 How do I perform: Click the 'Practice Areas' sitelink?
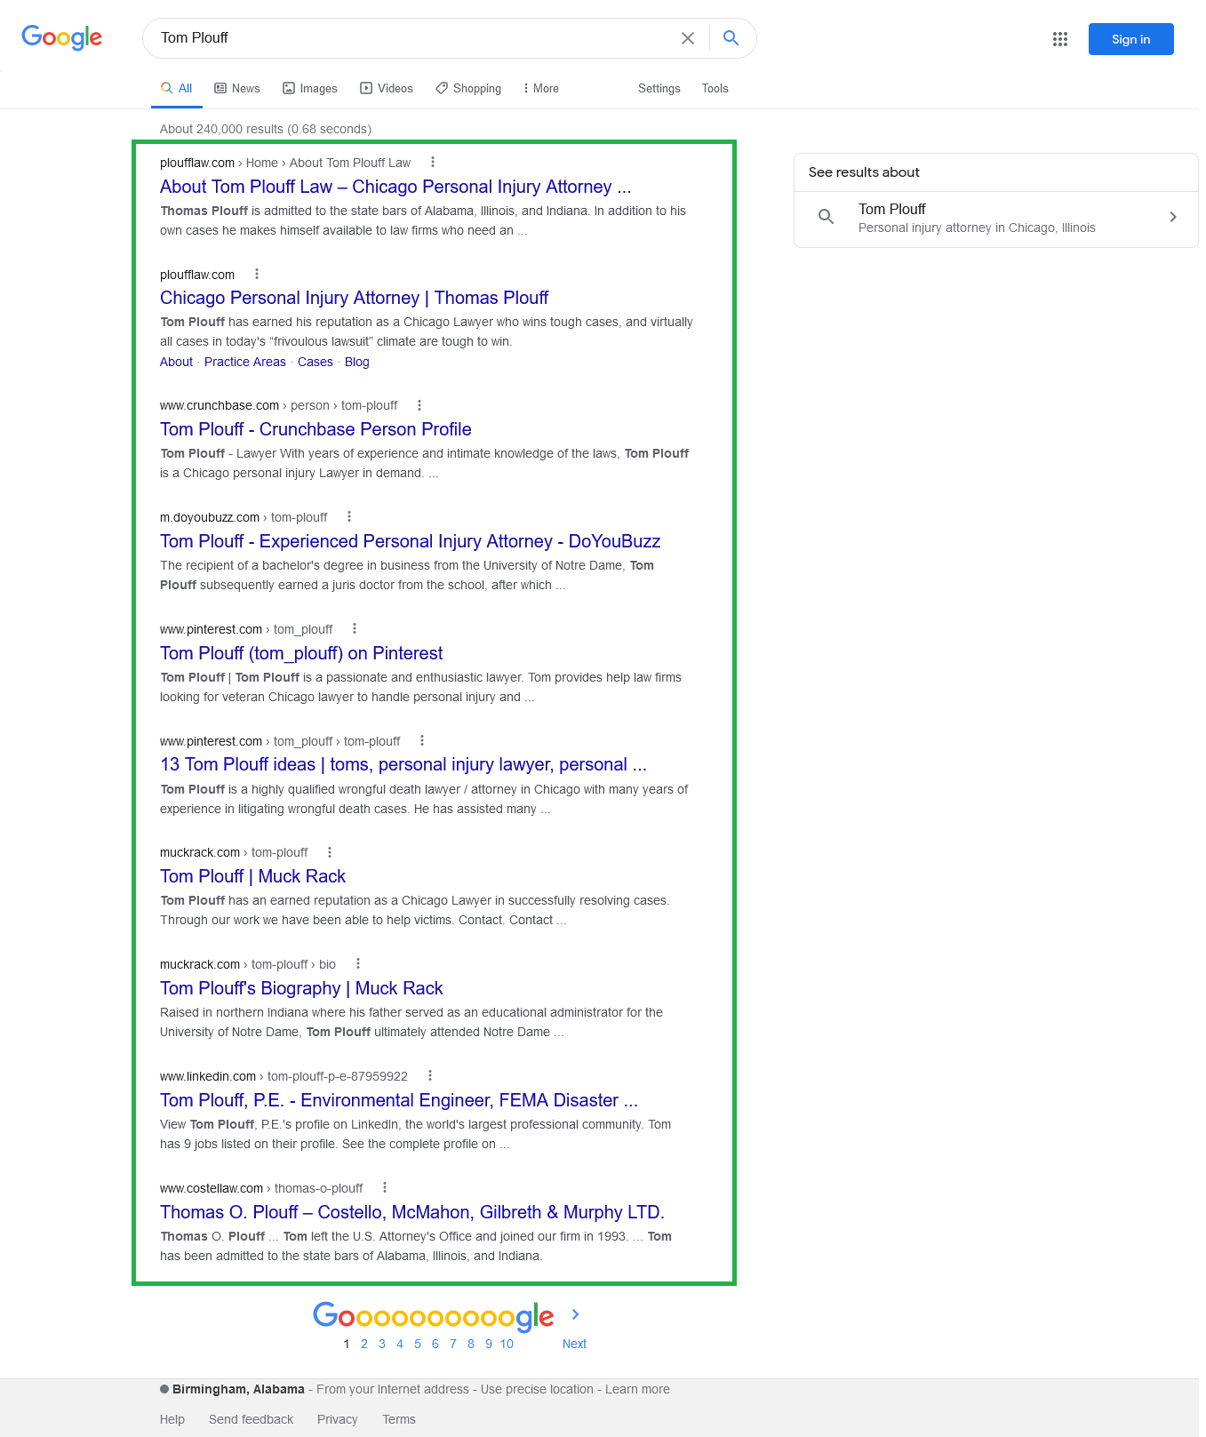(245, 362)
